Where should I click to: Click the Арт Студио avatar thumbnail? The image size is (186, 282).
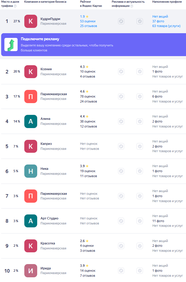[x=31, y=221]
